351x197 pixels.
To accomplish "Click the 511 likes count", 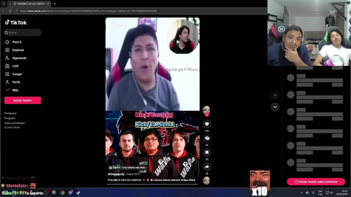I will pyautogui.click(x=207, y=131).
